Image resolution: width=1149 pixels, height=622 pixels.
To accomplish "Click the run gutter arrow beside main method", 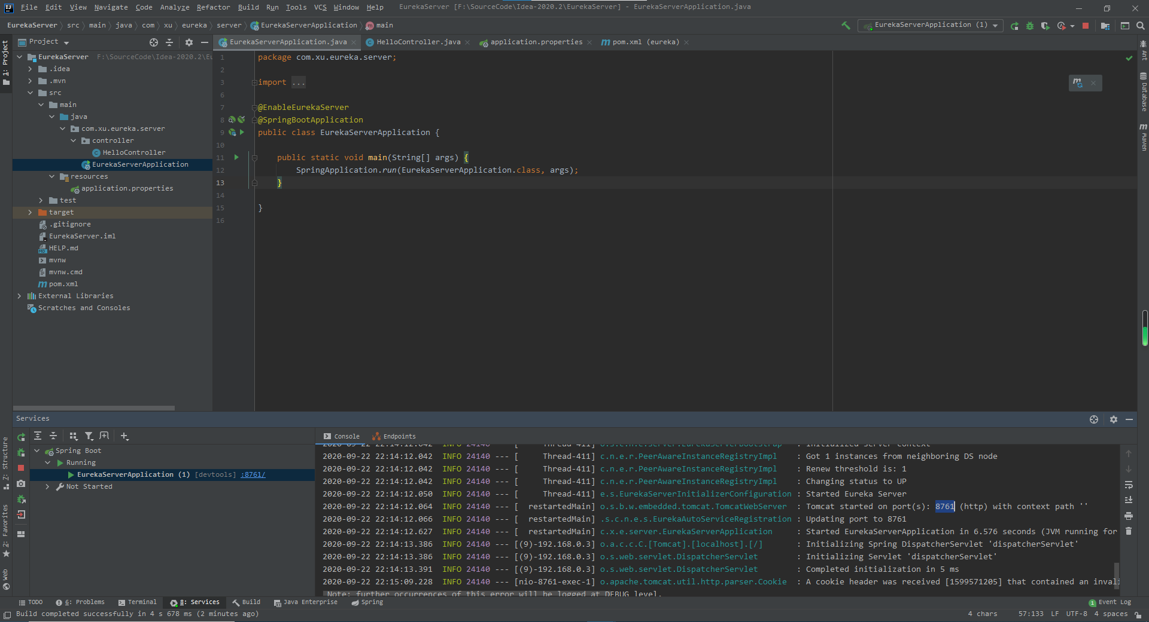I will click(x=236, y=158).
